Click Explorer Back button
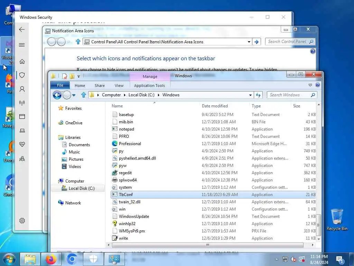354x266 pixels. pos(57,95)
